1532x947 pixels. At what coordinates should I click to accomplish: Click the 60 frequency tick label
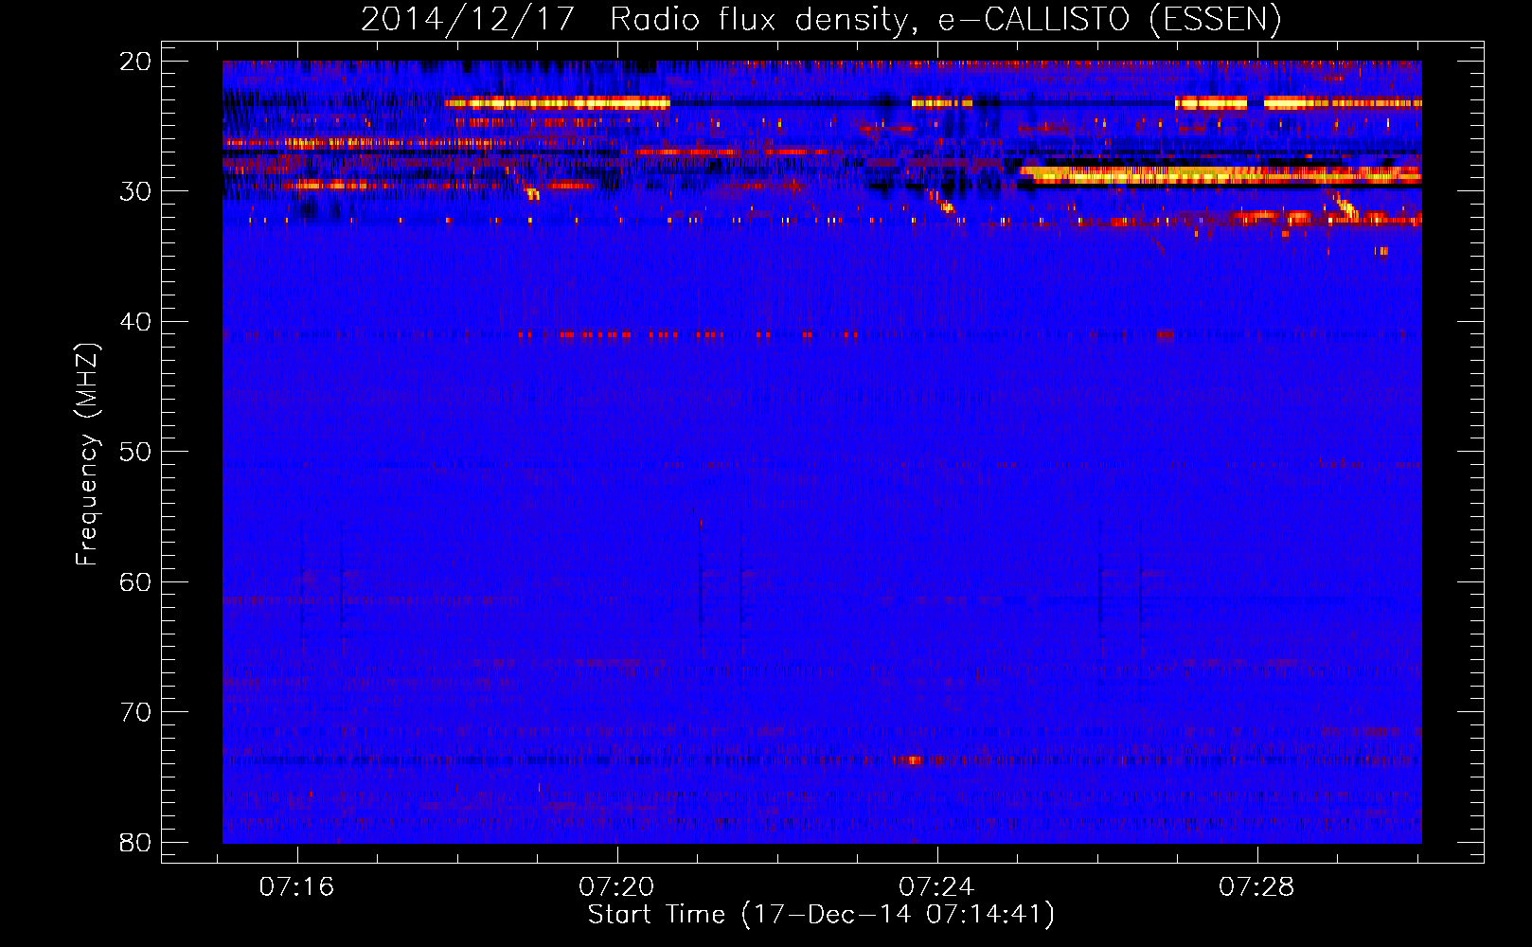(135, 581)
